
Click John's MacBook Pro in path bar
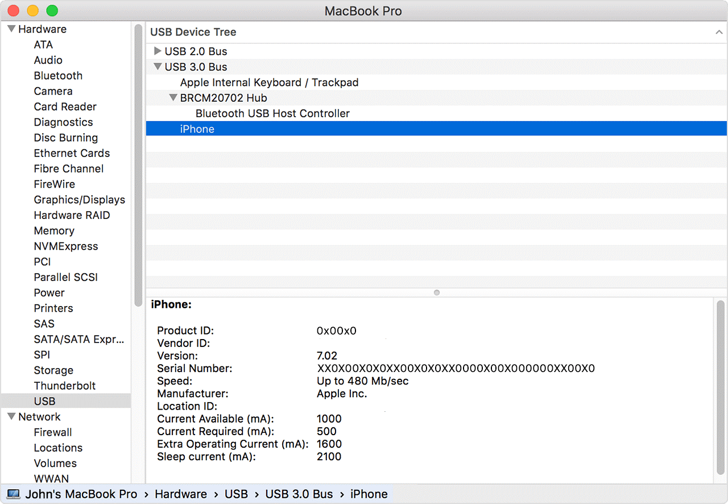point(81,494)
